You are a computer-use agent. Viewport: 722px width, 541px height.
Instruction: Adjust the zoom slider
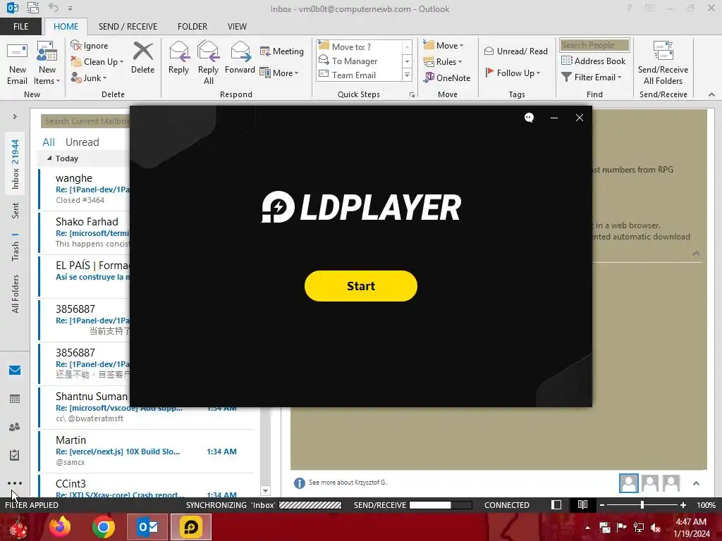coord(642,504)
